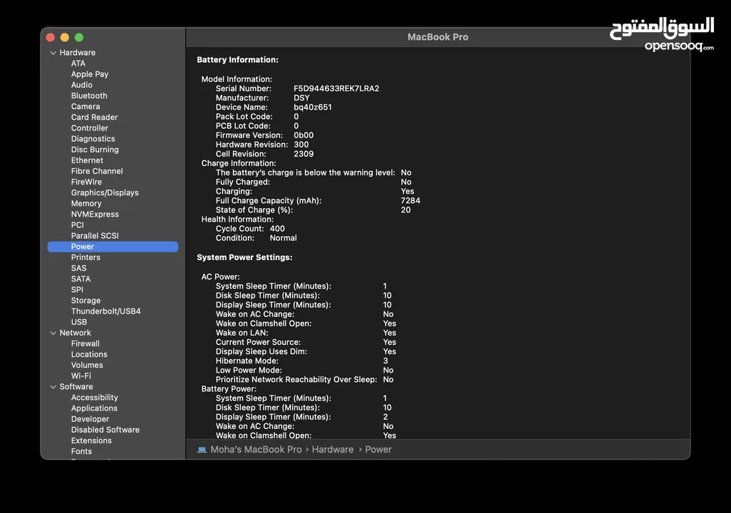Collapse the Network section chevron
Viewport: 731px width, 513px height.
[x=53, y=333]
